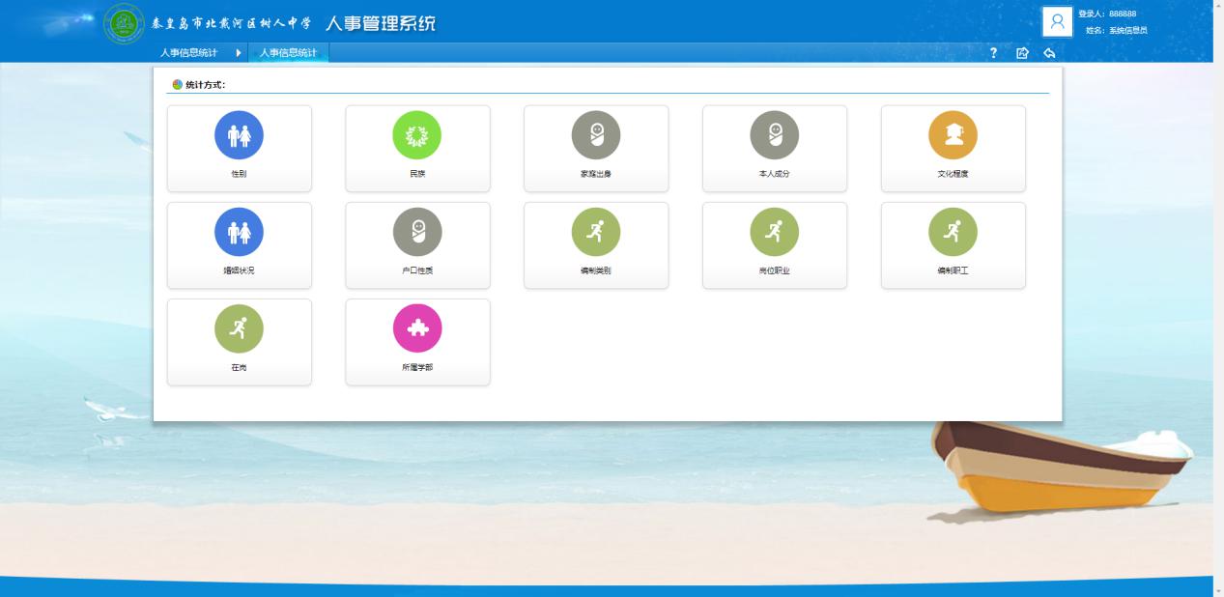This screenshot has width=1224, height=597.
Task: Click the 编制类别 staffing category icon
Action: click(x=596, y=232)
